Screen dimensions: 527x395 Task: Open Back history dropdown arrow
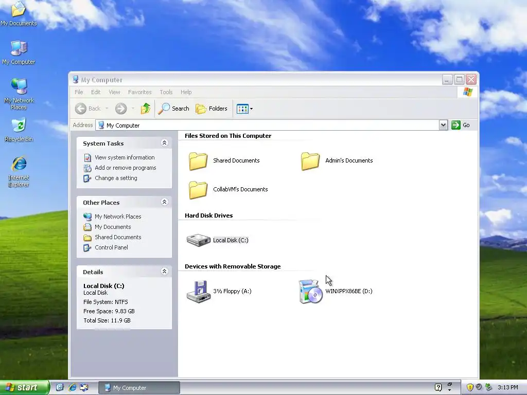tap(107, 109)
